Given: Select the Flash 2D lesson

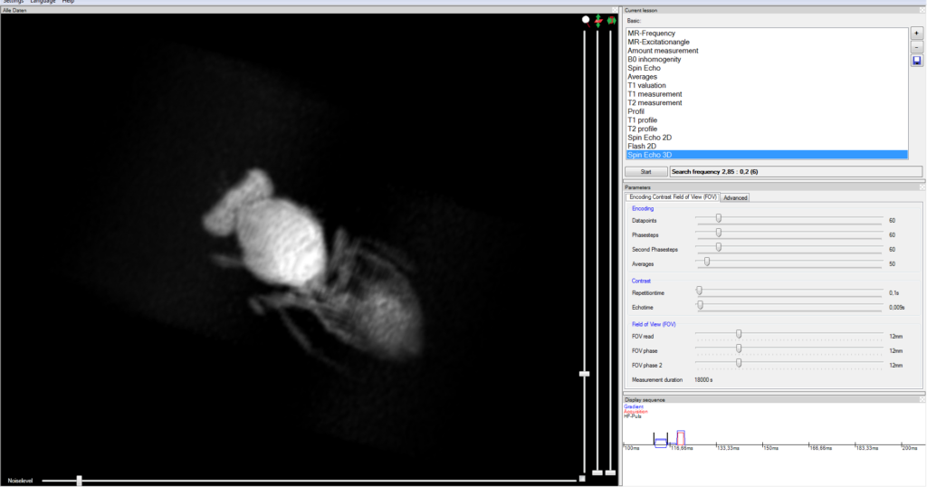Looking at the screenshot, I should pos(644,146).
